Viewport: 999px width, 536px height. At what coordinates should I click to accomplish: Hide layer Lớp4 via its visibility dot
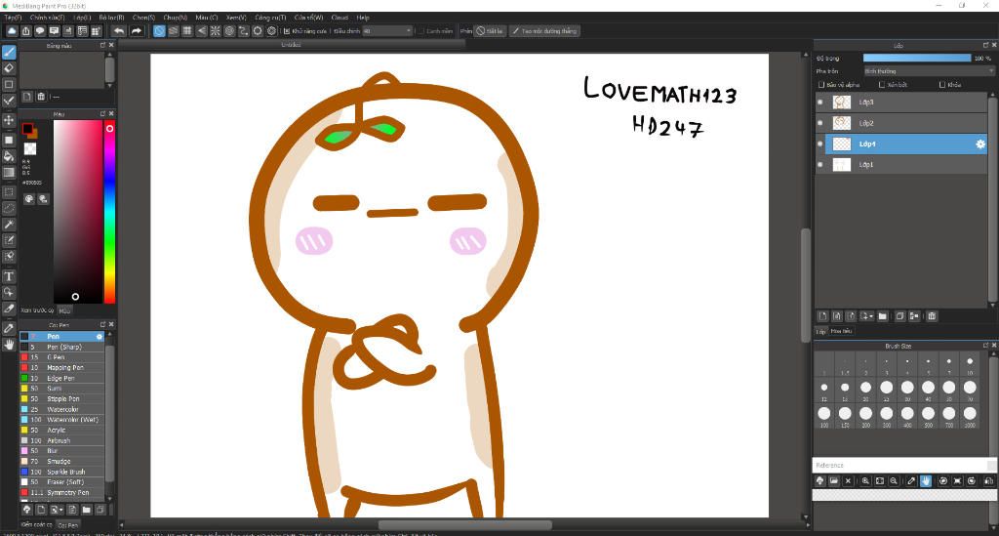tap(819, 144)
